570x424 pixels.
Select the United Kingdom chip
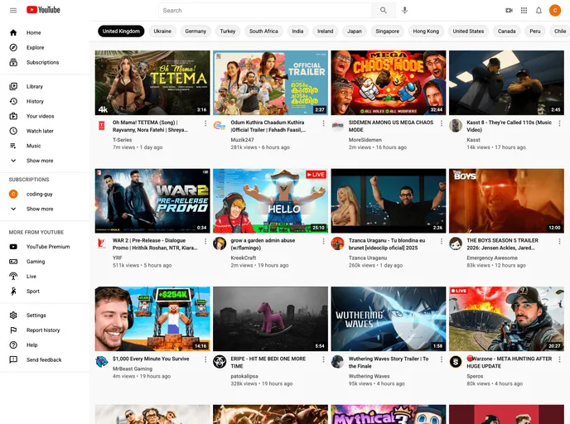point(121,31)
